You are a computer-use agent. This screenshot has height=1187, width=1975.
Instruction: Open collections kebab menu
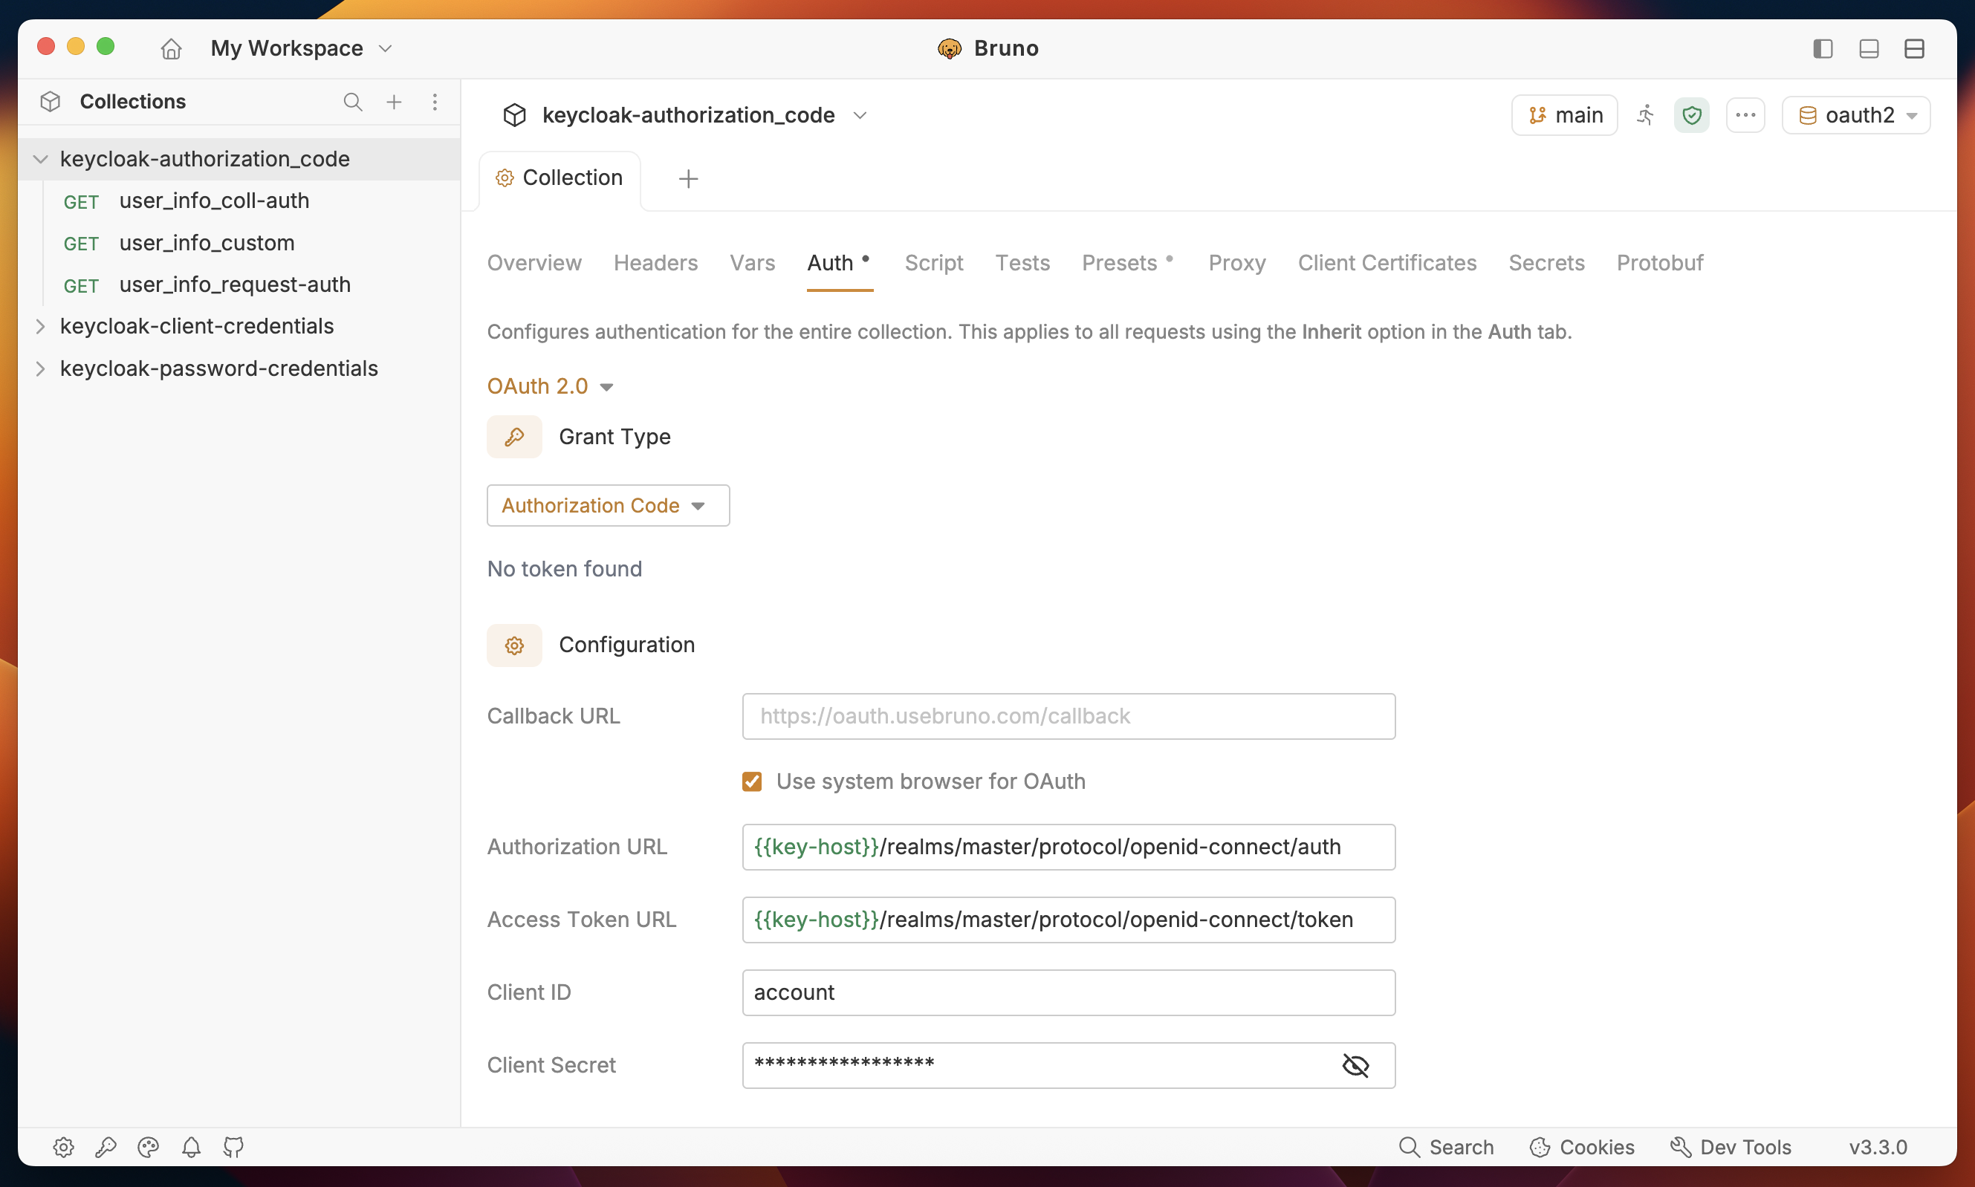coord(435,102)
